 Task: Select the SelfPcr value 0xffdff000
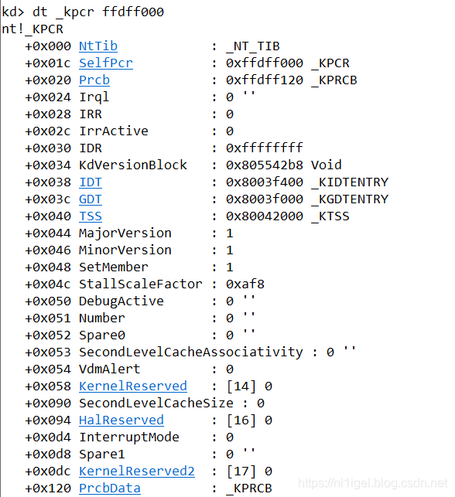265,63
